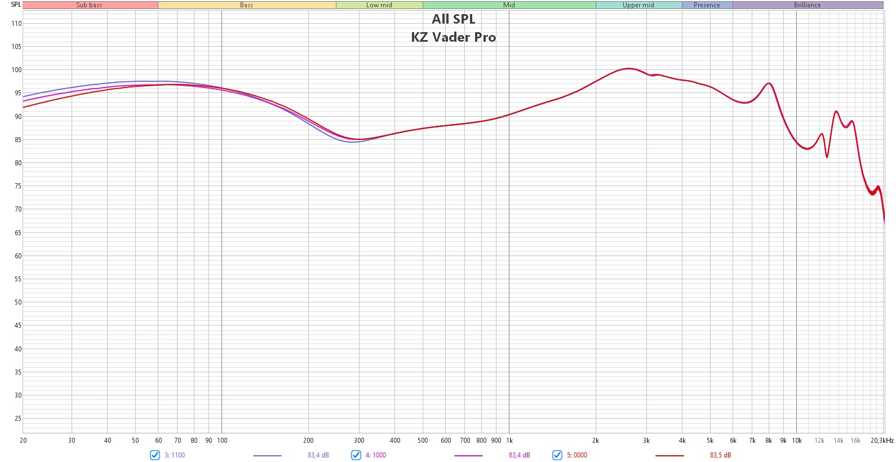Screen dimensions: 896x462
Task: Click the 83,5 dB value of the red trace
Action: point(721,455)
